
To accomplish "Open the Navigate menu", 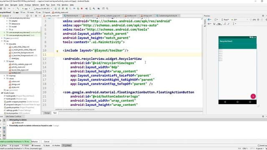I will pos(14,5).
